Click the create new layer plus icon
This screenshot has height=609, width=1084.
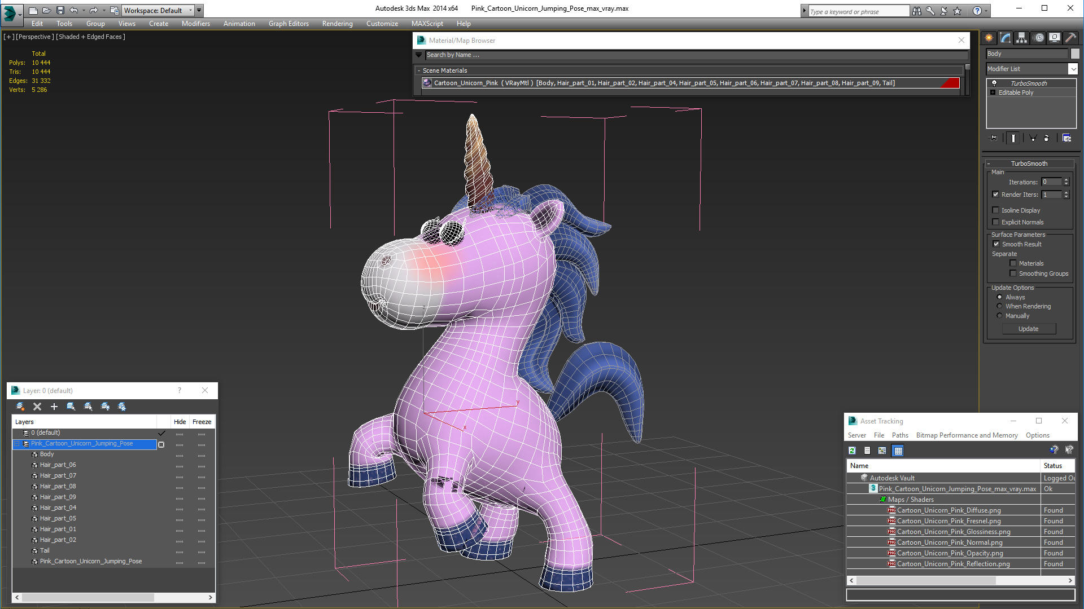[54, 407]
